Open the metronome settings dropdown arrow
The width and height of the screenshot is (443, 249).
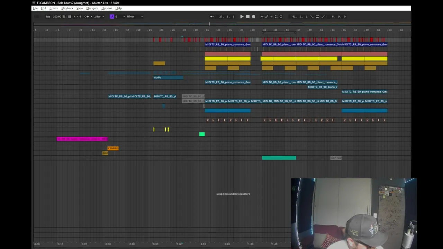click(x=91, y=17)
